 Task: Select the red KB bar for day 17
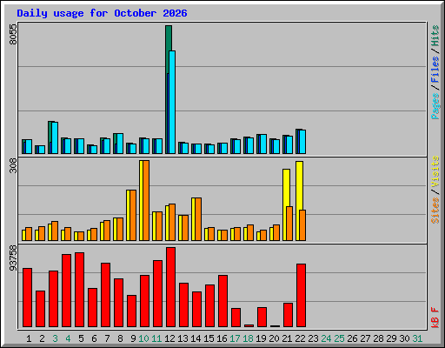pyautogui.click(x=236, y=318)
